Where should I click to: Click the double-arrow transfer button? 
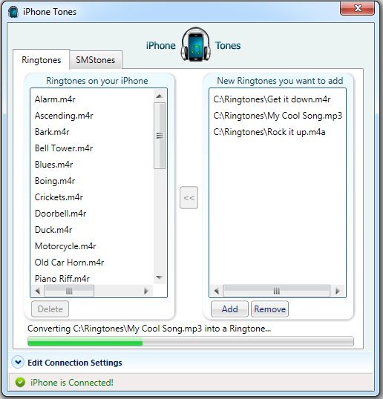[189, 198]
